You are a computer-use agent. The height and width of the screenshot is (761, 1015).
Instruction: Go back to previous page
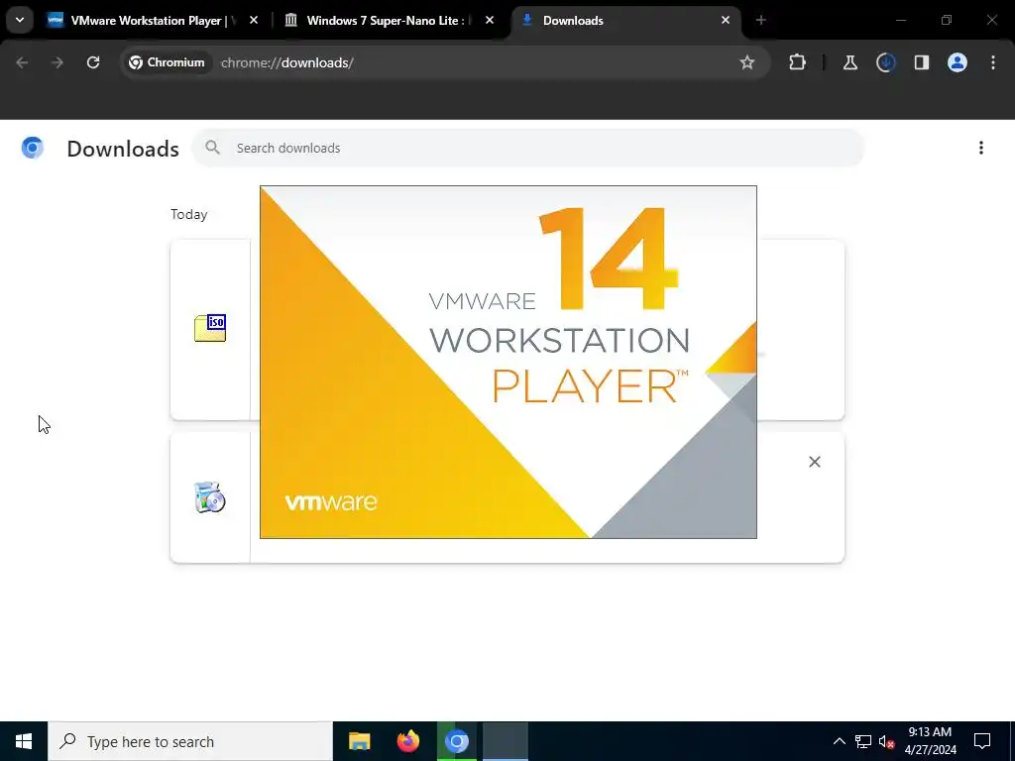point(22,62)
